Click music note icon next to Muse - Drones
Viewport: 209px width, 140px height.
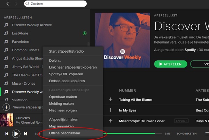pyautogui.click(x=6, y=83)
